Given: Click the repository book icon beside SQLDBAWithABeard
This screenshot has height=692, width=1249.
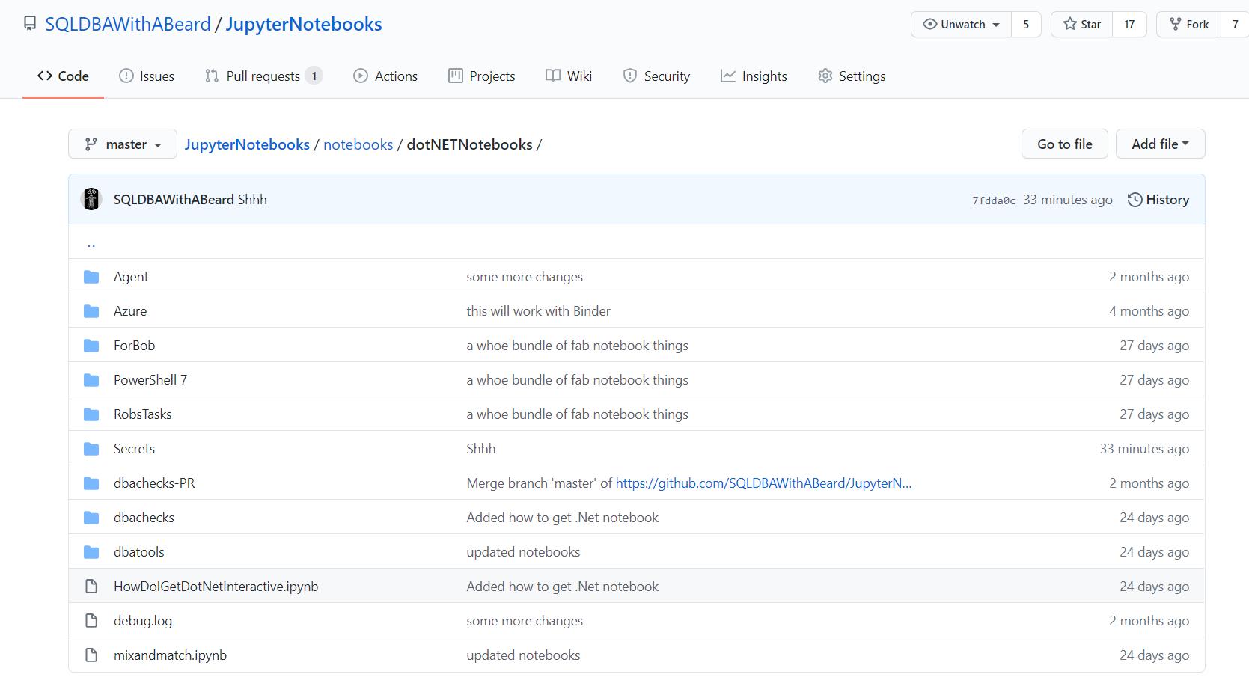Looking at the screenshot, I should click(x=30, y=24).
